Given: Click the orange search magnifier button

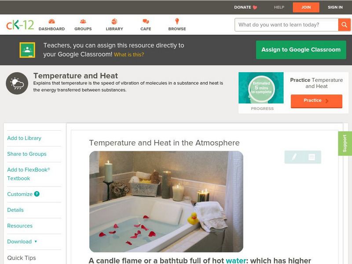Looking at the screenshot, I should point(344,25).
